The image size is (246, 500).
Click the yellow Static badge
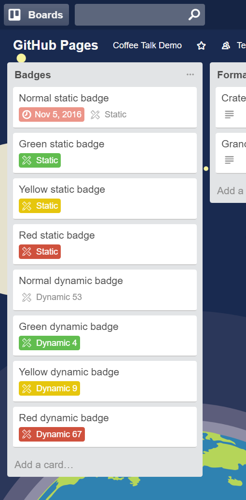pos(40,206)
